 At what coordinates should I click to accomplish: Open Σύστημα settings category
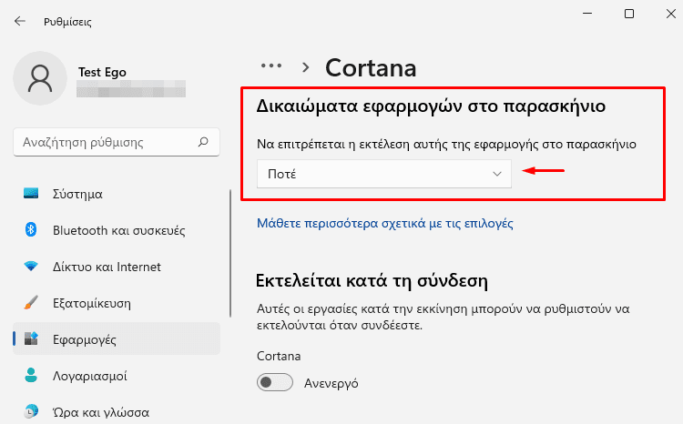coord(117,193)
